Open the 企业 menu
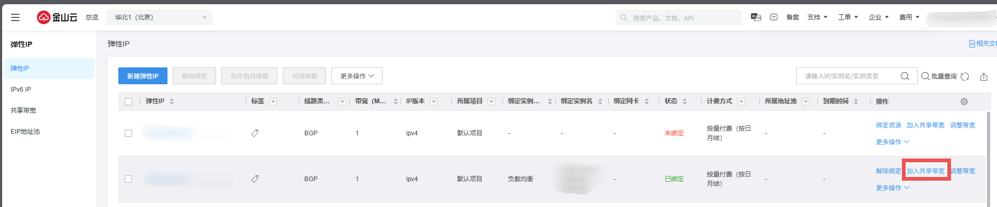This screenshot has width=997, height=207. pos(879,17)
